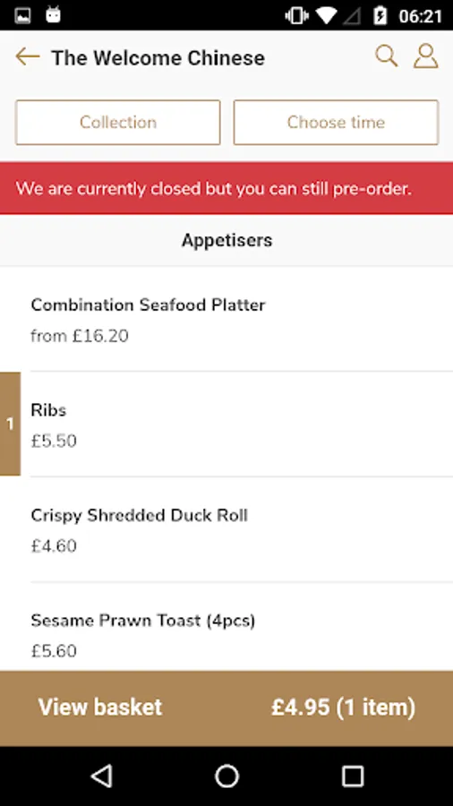Image resolution: width=453 pixels, height=806 pixels.
Task: Tap the red closed pre-order notice banner
Action: (226, 188)
